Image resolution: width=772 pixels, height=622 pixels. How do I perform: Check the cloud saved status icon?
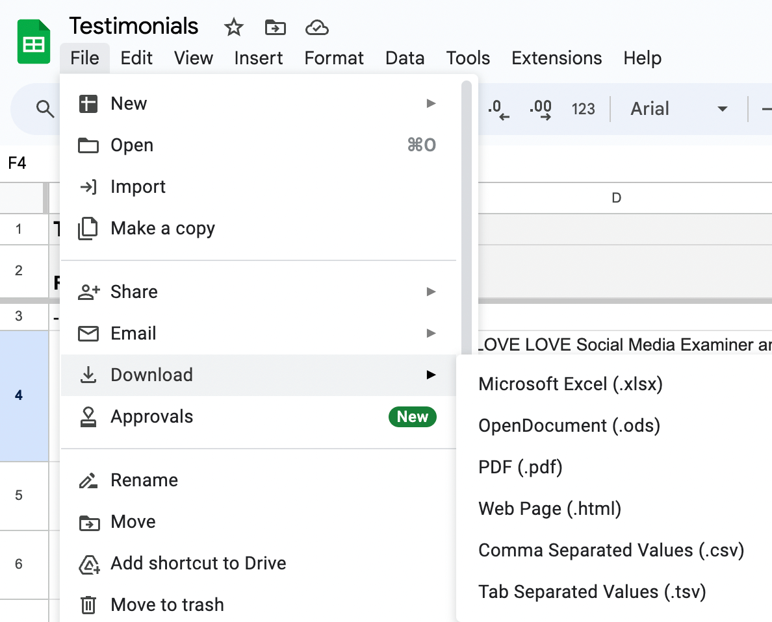316,27
